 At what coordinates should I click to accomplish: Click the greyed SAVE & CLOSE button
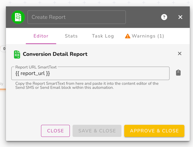coord(97,131)
